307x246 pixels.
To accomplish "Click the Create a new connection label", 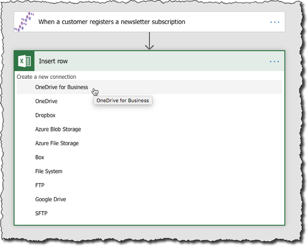I will pos(46,77).
